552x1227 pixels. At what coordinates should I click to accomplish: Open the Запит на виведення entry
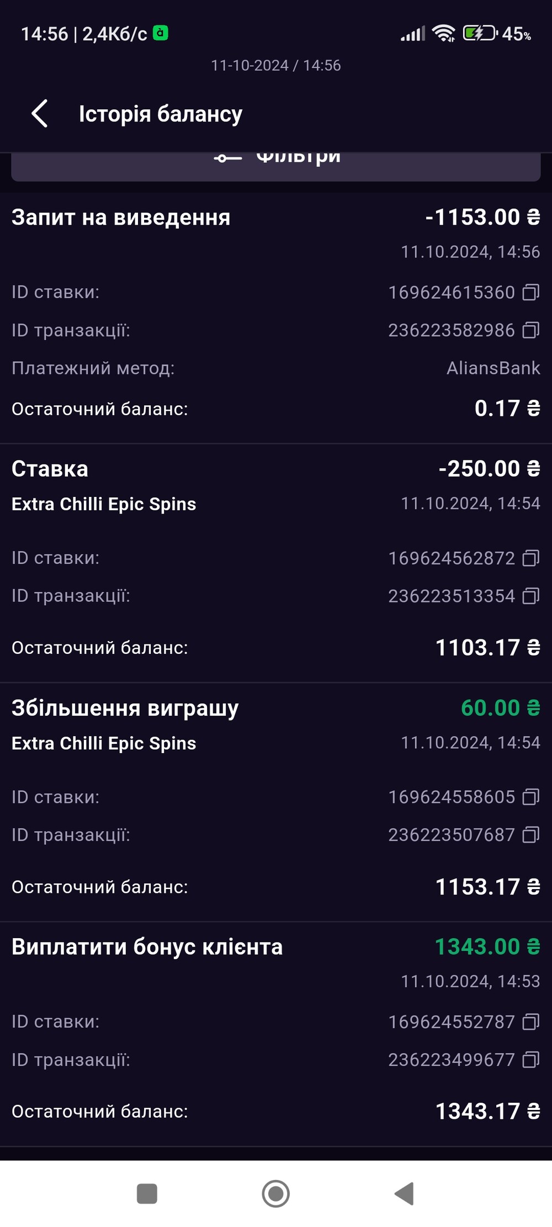tap(121, 218)
